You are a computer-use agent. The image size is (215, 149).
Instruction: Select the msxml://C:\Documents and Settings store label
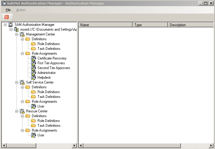point(49,29)
